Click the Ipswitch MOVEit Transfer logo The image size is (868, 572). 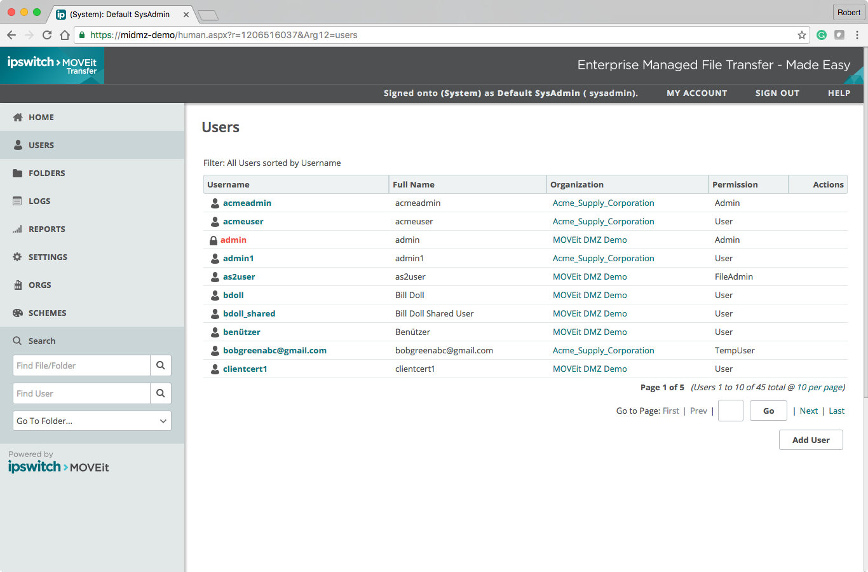coord(52,65)
